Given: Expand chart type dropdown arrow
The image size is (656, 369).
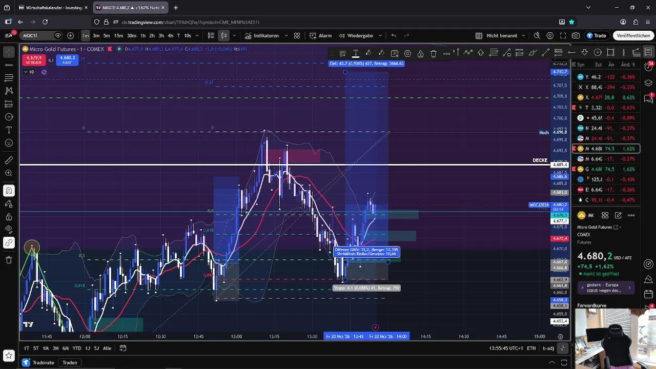Looking at the screenshot, I should (234, 35).
